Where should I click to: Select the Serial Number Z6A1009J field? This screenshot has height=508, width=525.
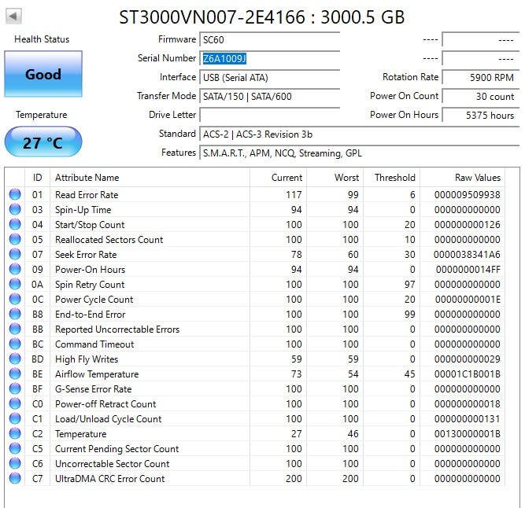[270, 58]
